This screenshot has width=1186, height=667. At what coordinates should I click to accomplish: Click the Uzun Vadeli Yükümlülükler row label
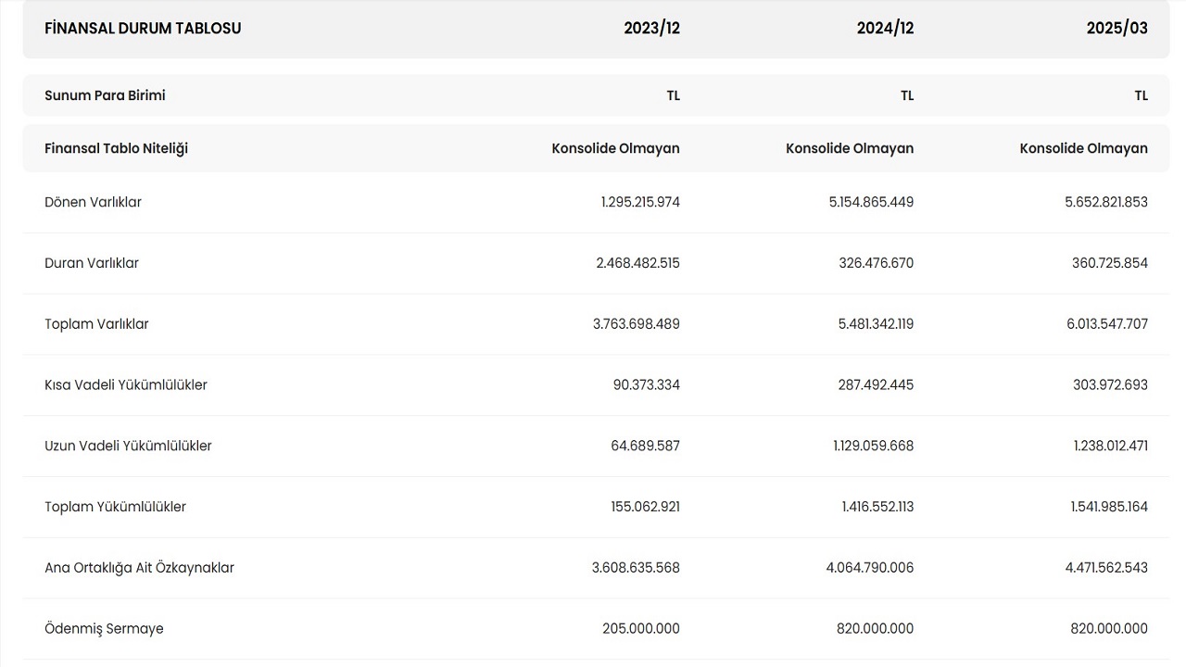pos(128,446)
